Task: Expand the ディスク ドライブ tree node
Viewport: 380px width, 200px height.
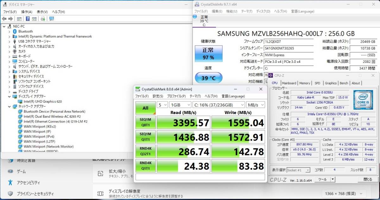Action: point(9,91)
